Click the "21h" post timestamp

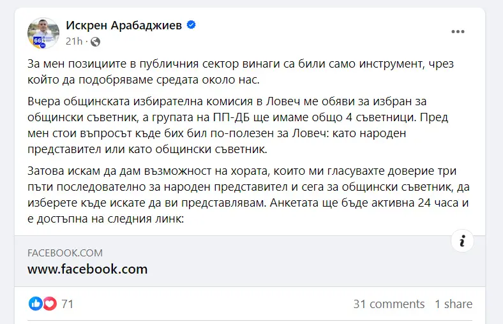[x=74, y=42]
